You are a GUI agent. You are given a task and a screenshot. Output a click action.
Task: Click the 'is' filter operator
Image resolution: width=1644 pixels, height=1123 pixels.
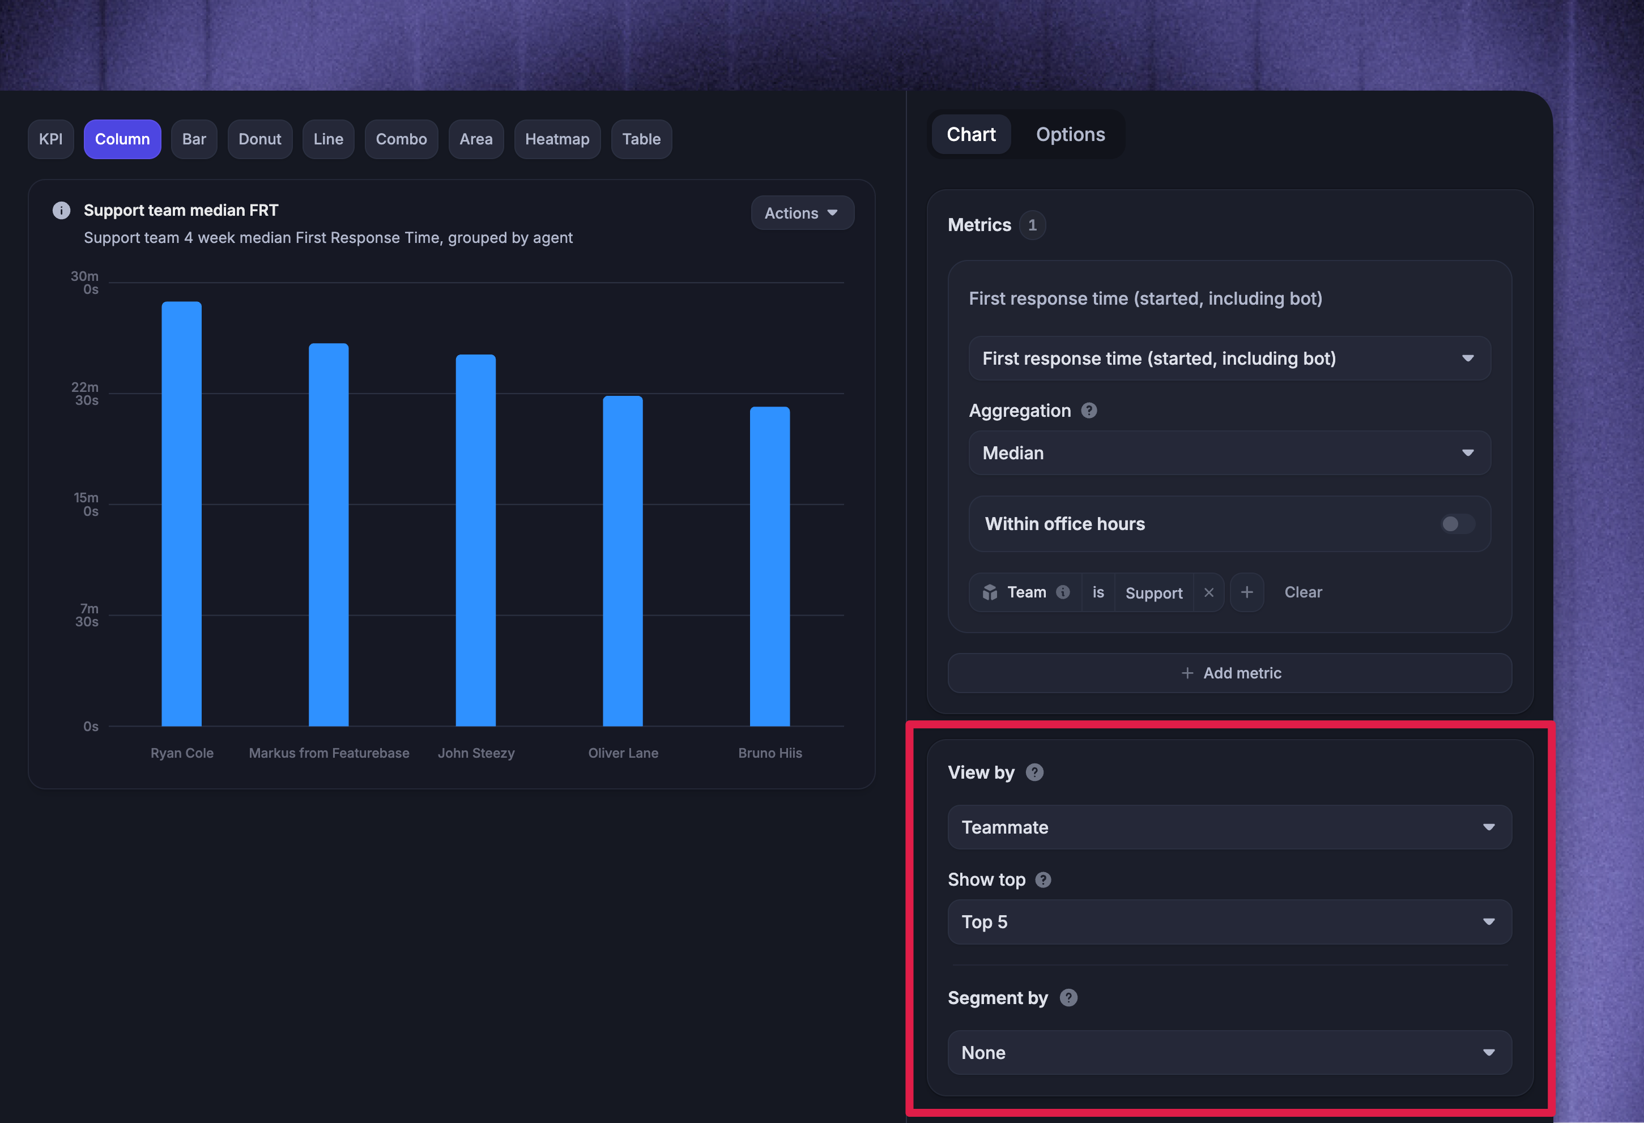coord(1098,592)
